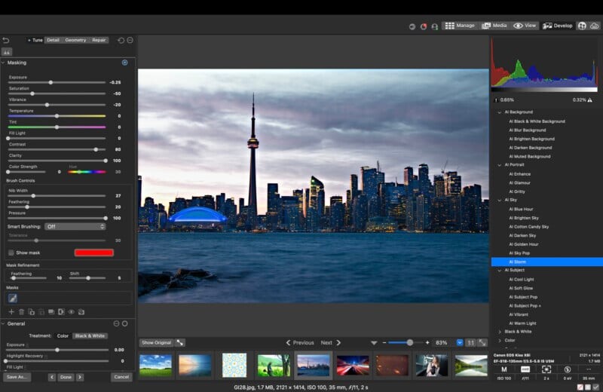
Task: Enable the Show mask checkbox
Action: 11,253
